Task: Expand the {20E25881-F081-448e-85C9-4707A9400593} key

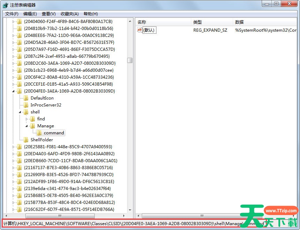Action: point(13,147)
